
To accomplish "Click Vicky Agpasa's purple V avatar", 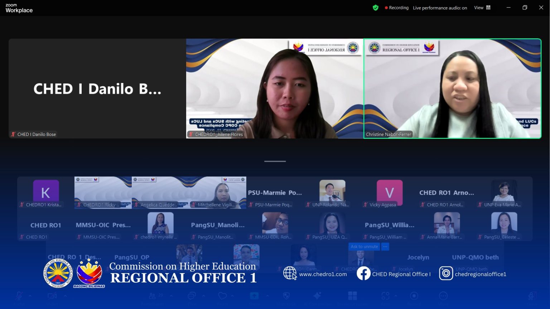I will [390, 192].
